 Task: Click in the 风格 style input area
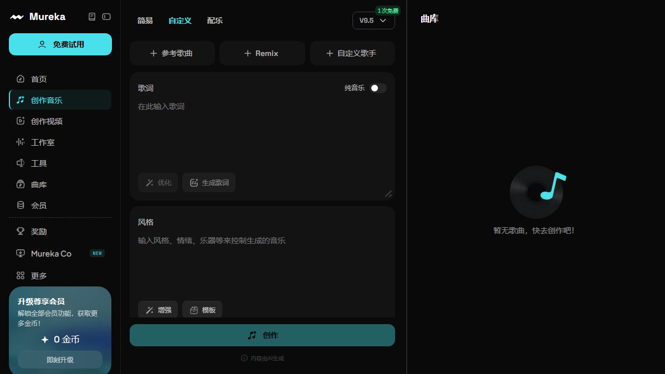coord(262,266)
